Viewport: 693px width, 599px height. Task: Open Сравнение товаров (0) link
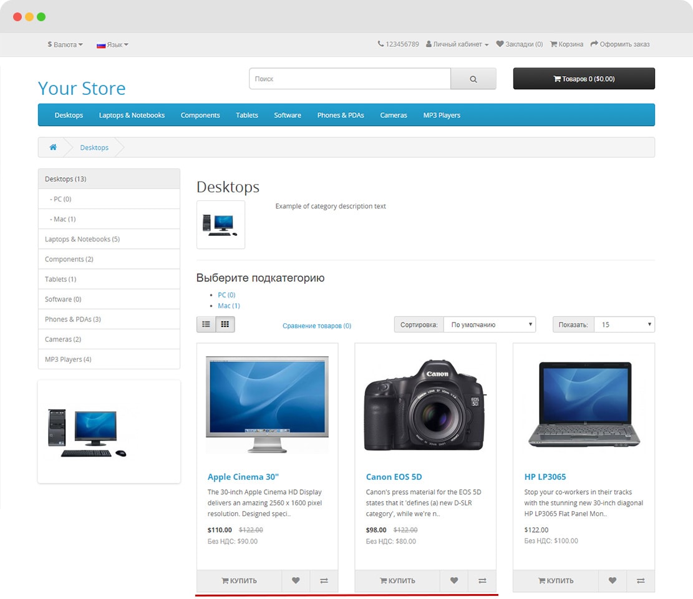pos(317,326)
